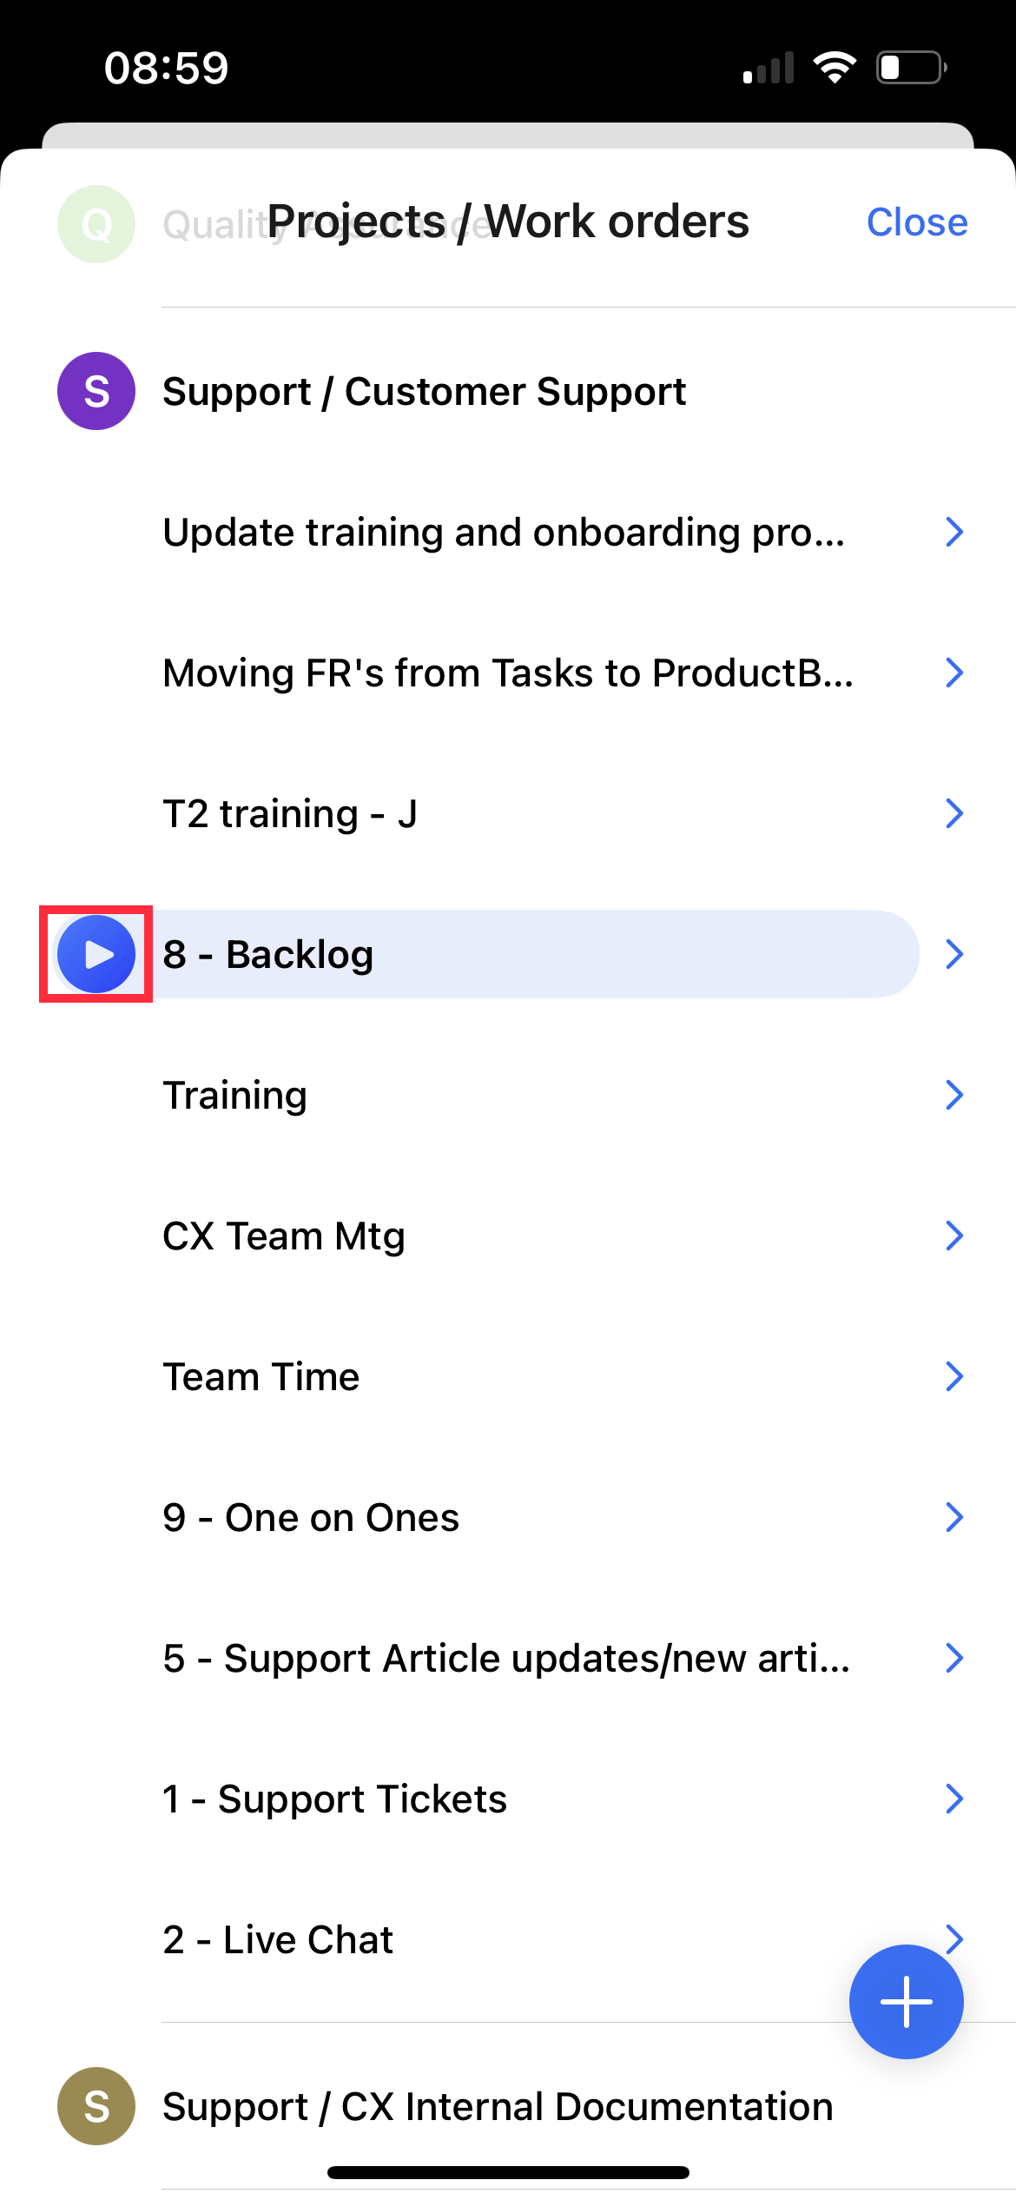Select Moving FR's from Tasks to ProductB item
This screenshot has height=2200, width=1016.
pyautogui.click(x=508, y=673)
